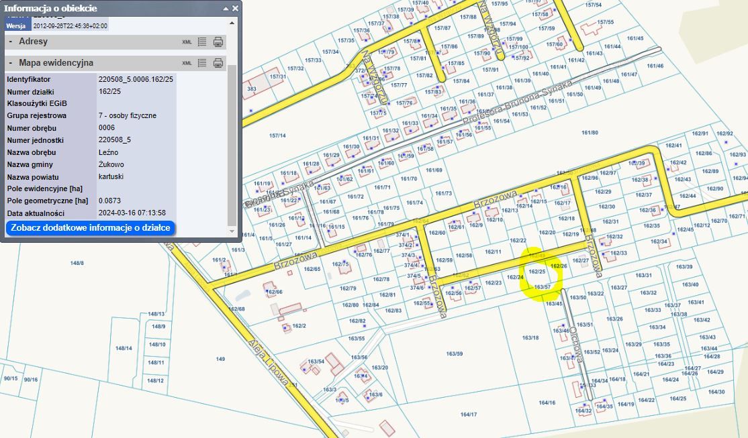Click parcel 163/59 on the map
The image size is (748, 438).
[454, 353]
